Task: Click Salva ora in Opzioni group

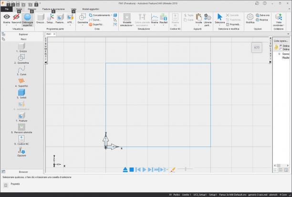Action: (263, 15)
